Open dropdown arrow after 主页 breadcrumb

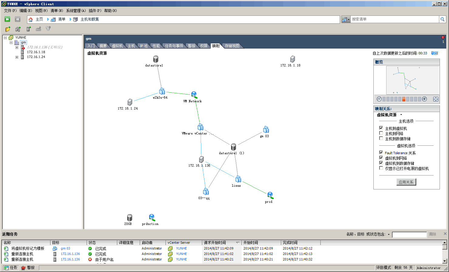coord(48,19)
